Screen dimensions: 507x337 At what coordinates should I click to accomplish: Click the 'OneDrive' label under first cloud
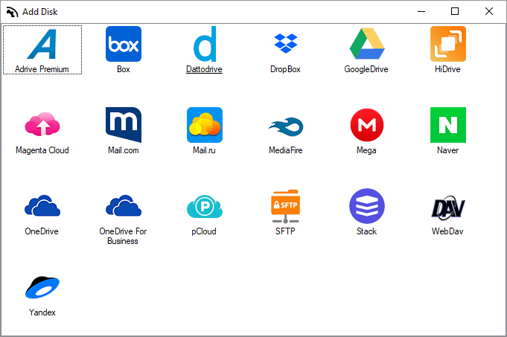coord(42,231)
